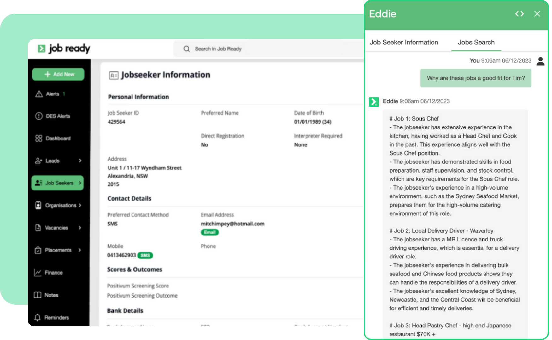Click the address Unit 1 / 11-17 Wyndham Street
The height and width of the screenshot is (340, 552).
click(144, 168)
